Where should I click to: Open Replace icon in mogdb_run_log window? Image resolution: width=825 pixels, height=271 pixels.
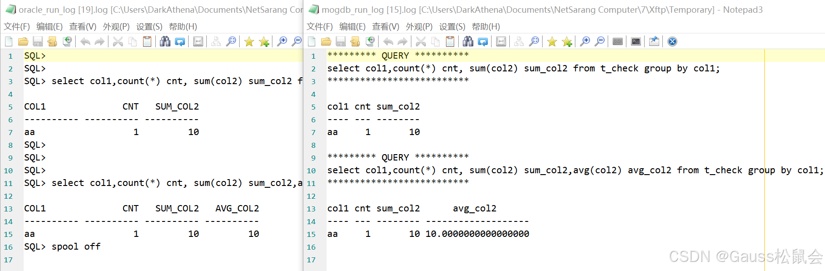pos(483,42)
